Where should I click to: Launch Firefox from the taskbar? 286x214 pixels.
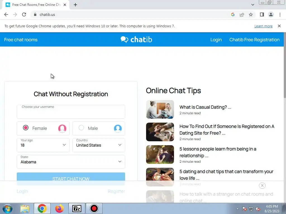coord(59,208)
